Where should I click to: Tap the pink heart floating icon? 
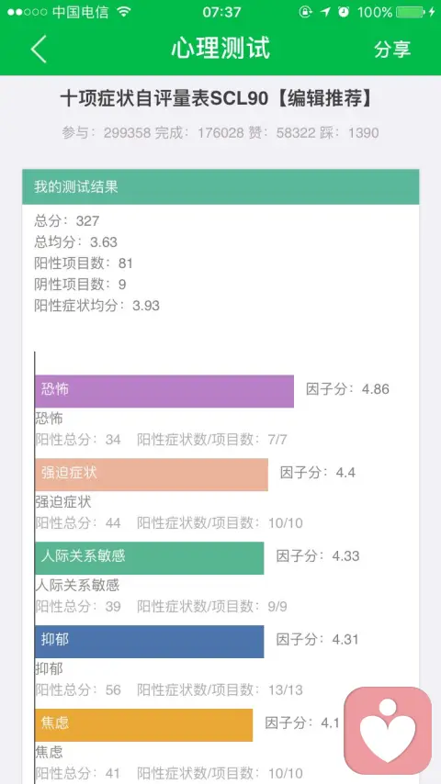click(x=388, y=730)
